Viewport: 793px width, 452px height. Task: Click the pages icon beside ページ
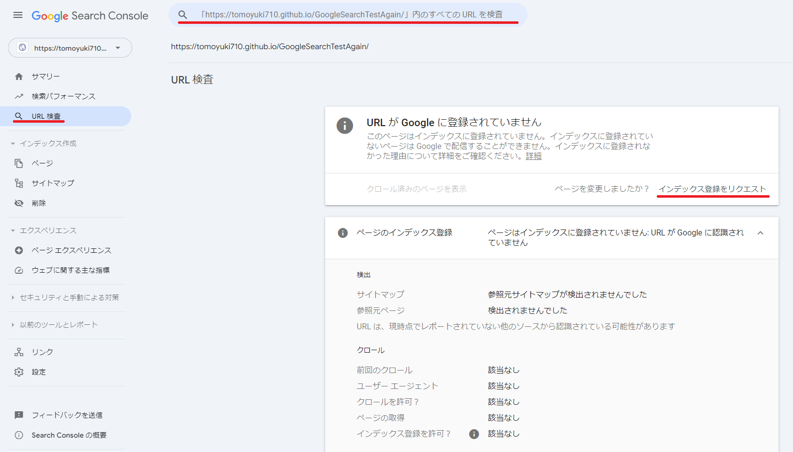pos(19,163)
